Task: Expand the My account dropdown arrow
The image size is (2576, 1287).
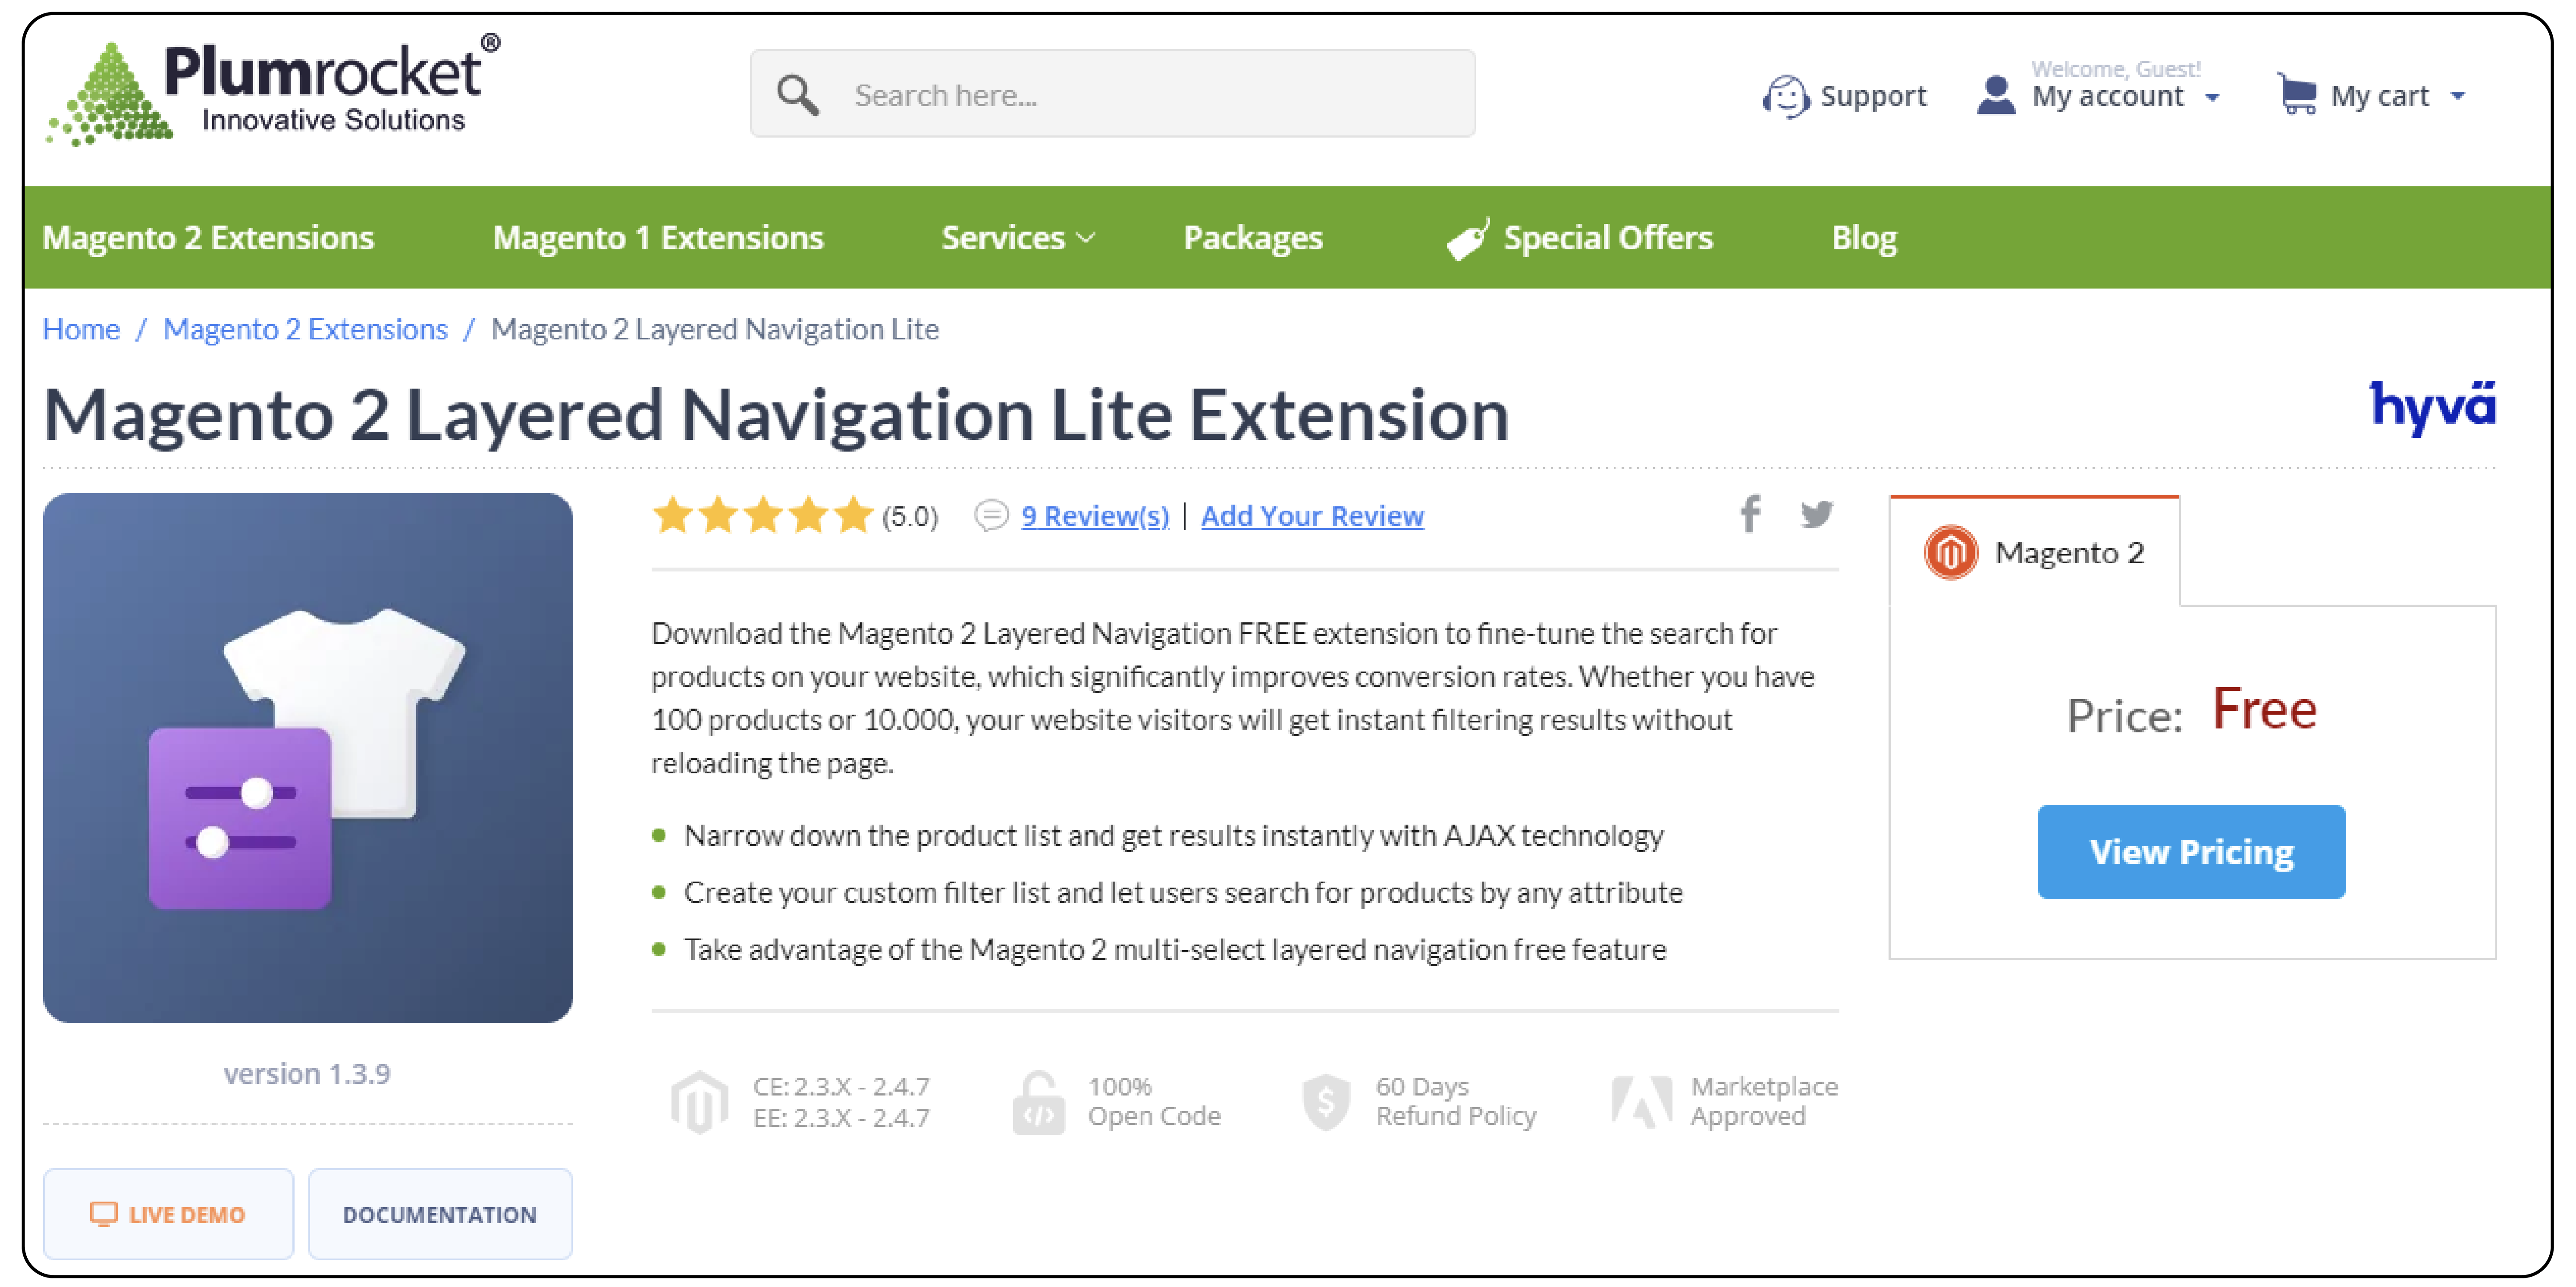Action: 2213,98
